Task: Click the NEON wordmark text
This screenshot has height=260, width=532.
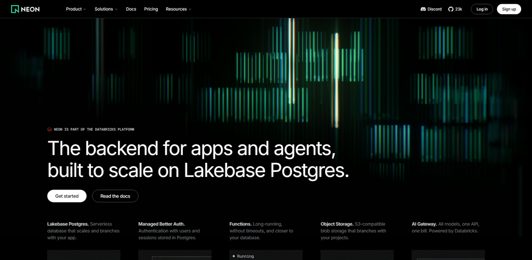Action: pyautogui.click(x=30, y=9)
